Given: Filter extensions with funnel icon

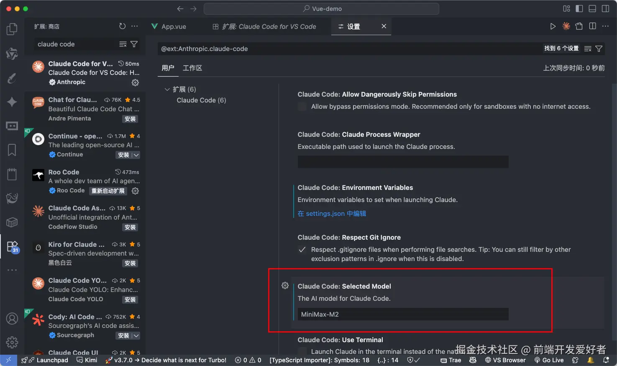Looking at the screenshot, I should (x=134, y=44).
